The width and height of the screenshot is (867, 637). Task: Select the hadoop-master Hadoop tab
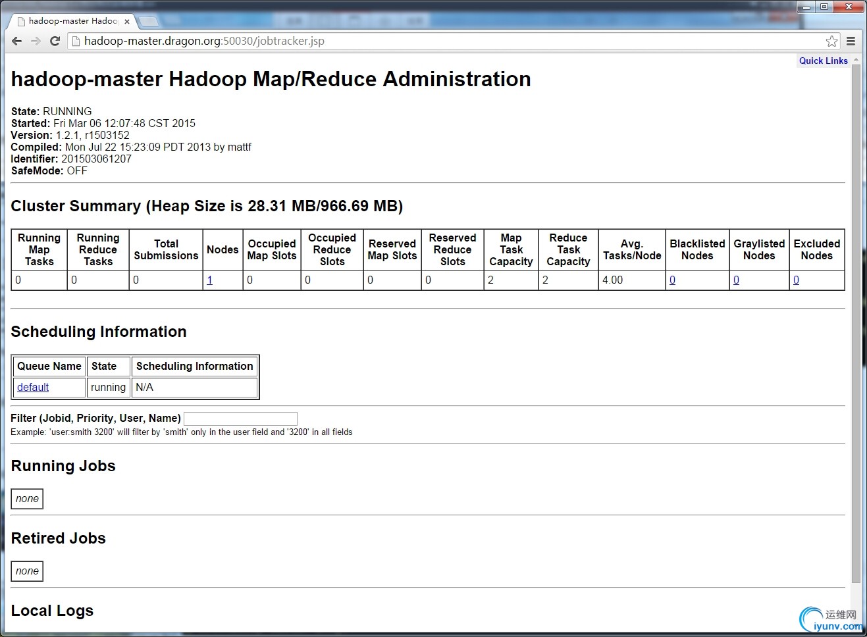tap(72, 21)
